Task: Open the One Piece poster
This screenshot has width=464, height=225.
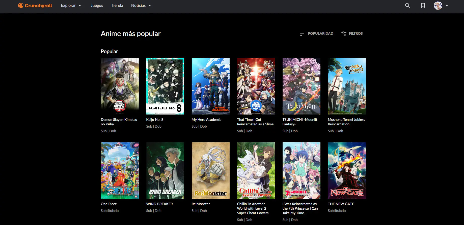Action: coord(120,171)
